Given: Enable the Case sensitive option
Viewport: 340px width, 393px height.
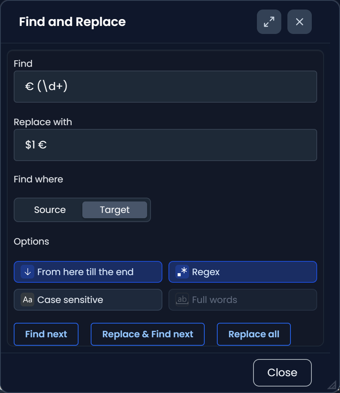Looking at the screenshot, I should tap(88, 300).
